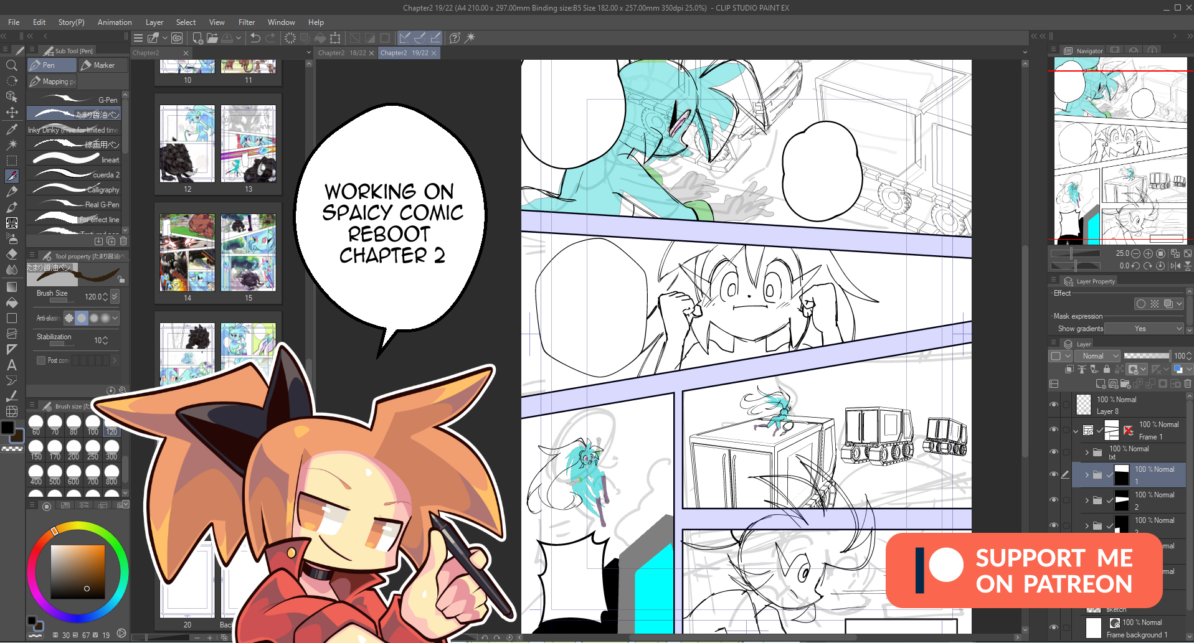Open page 15 thumbnail in page manager
The width and height of the screenshot is (1194, 643).
tap(249, 253)
